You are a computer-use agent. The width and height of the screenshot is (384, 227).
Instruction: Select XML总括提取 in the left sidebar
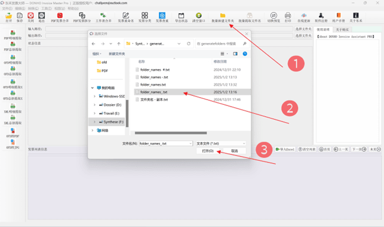click(13, 120)
